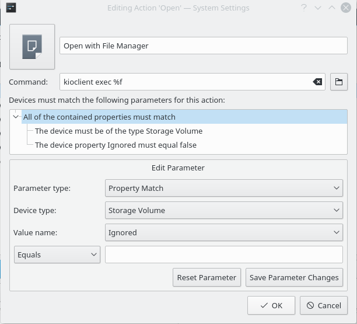Collapse the 'All of the contained properties' tree
The width and height of the screenshot is (357, 324).
(x=16, y=117)
